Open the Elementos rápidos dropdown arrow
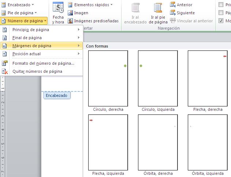This screenshot has height=177, width=231. 112,5
